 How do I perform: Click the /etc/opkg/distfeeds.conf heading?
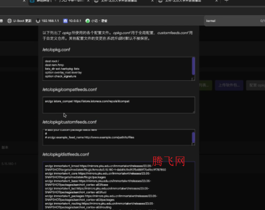click(x=66, y=154)
